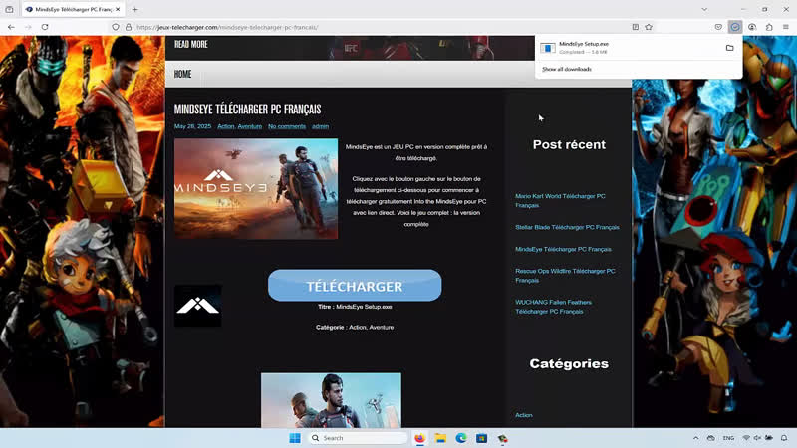Click the No comments link
The width and height of the screenshot is (797, 448).
287,126
